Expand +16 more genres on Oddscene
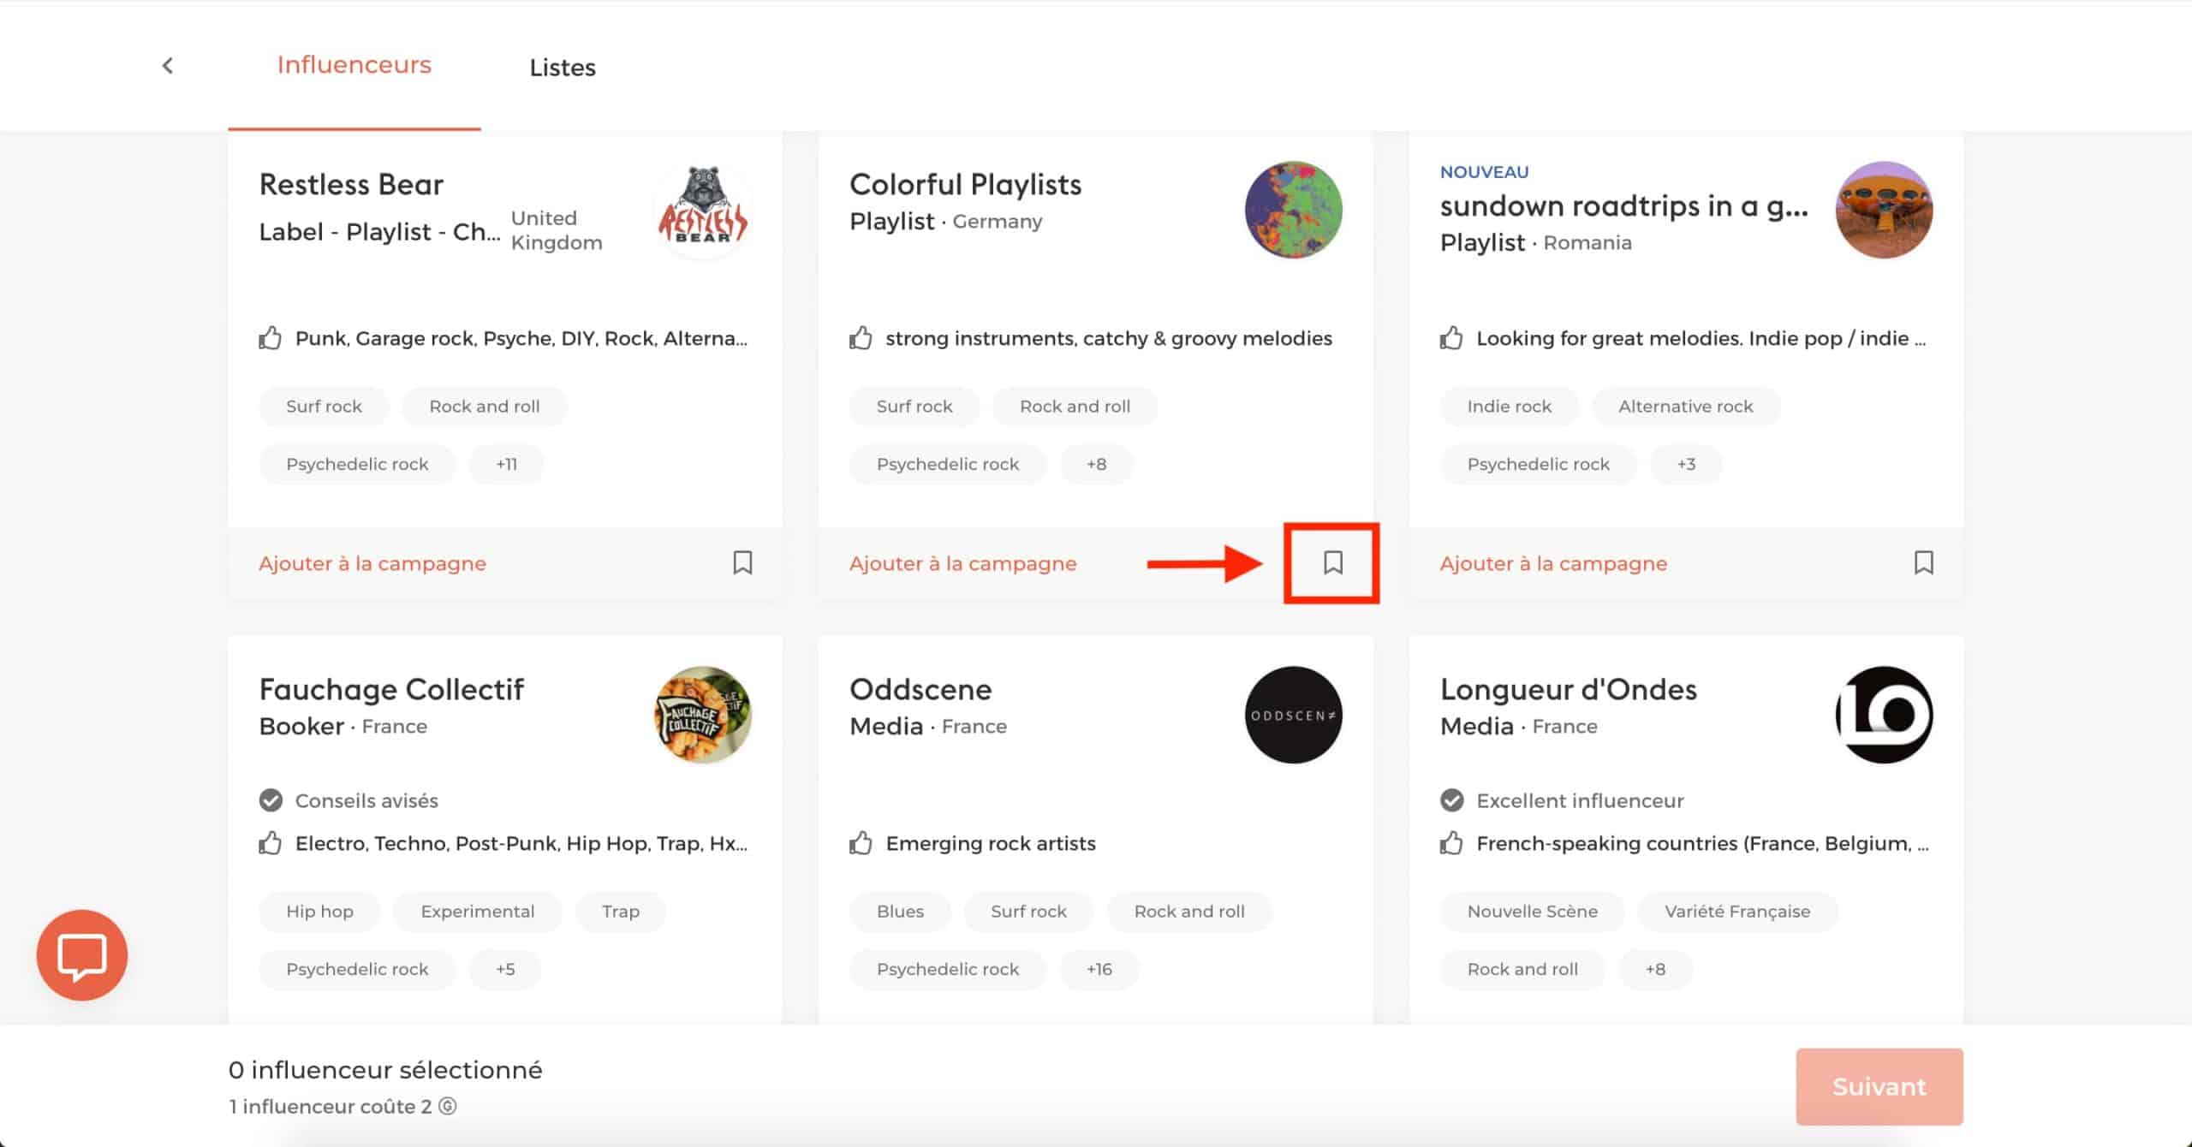This screenshot has height=1147, width=2192. tap(1099, 969)
